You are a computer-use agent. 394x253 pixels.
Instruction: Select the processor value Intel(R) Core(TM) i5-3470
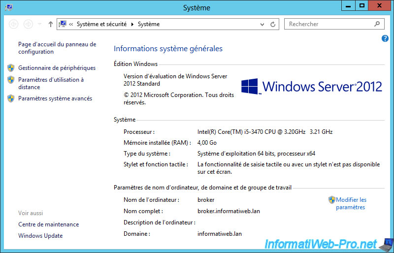pyautogui.click(x=265, y=132)
